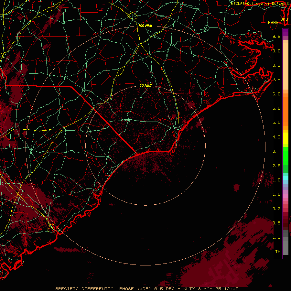Click the "TH" threshold label on scale
The height and width of the screenshot is (291, 291).
point(278,252)
